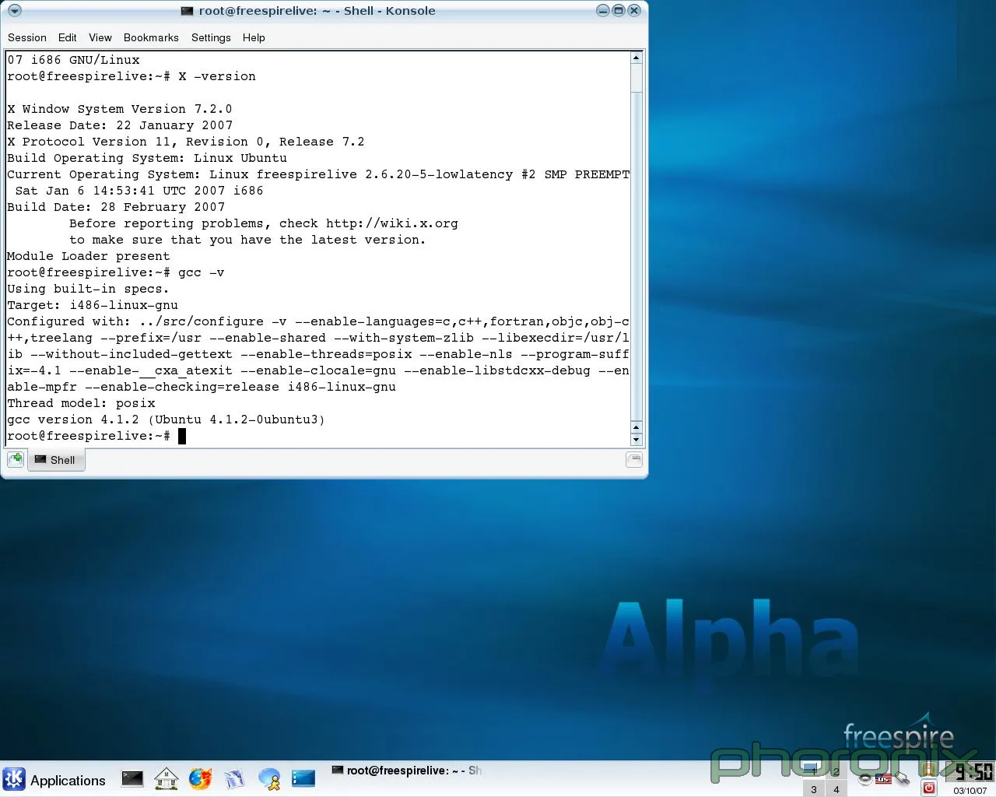Click the round silver system tray icon

click(x=865, y=778)
